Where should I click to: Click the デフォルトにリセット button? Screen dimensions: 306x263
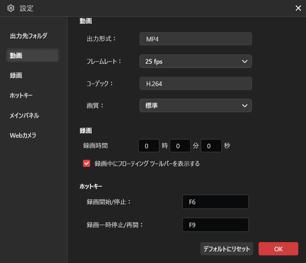click(x=226, y=249)
